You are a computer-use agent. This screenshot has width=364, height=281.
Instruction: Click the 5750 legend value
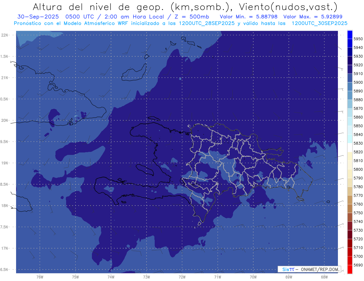[x=358, y=213]
